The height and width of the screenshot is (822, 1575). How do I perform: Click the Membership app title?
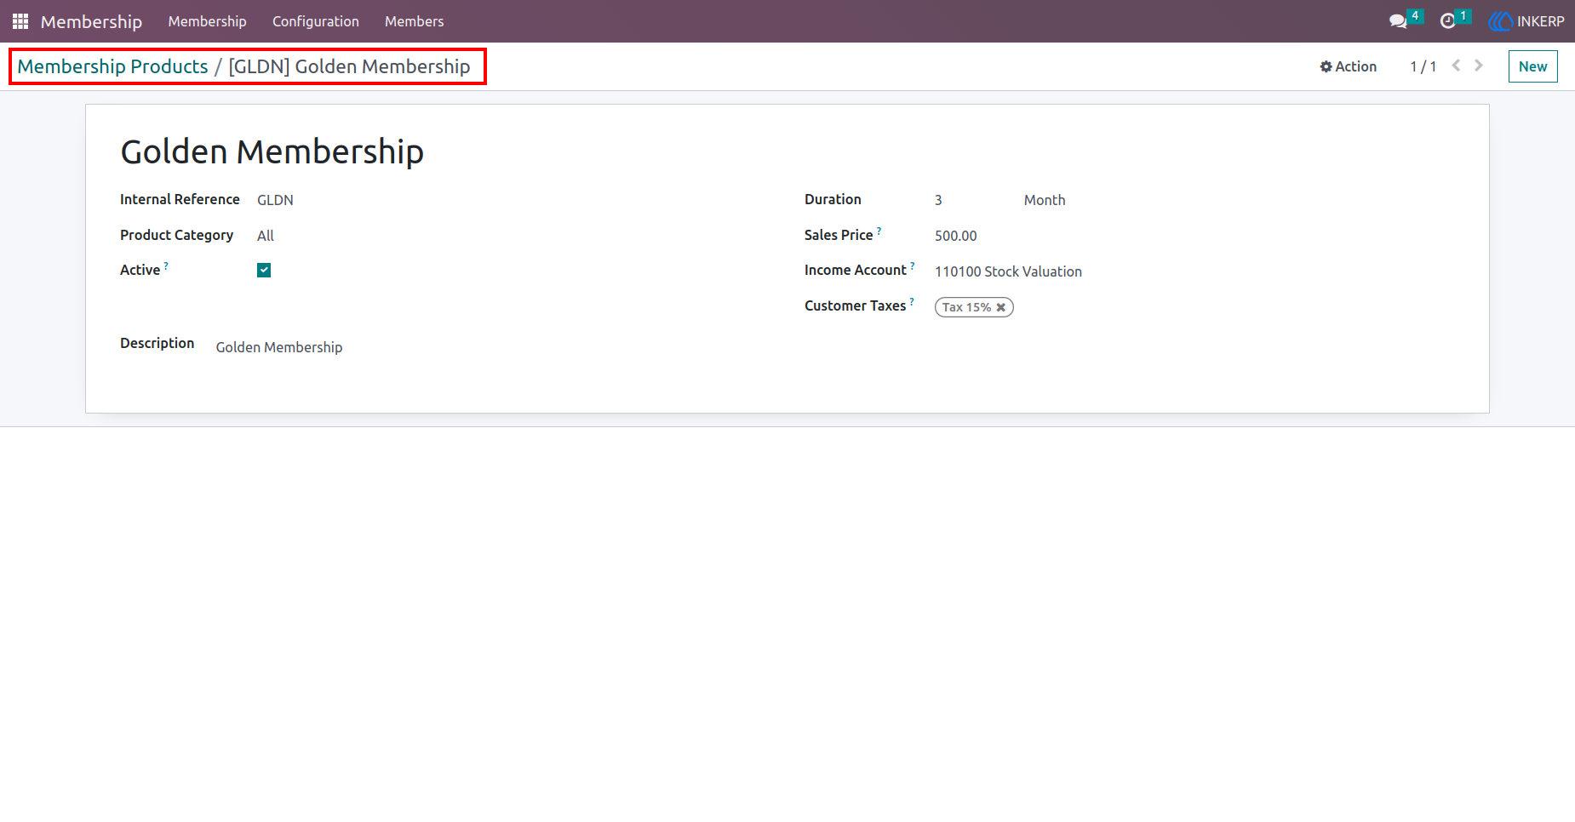pyautogui.click(x=91, y=21)
